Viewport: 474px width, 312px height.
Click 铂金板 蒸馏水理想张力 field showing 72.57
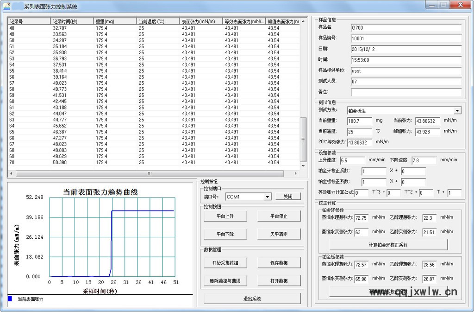[362, 265]
